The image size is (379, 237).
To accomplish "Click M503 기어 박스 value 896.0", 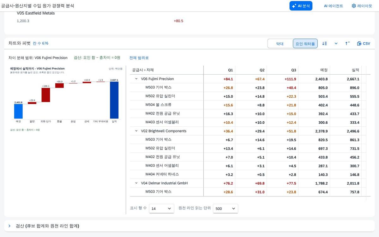I will point(354,88).
